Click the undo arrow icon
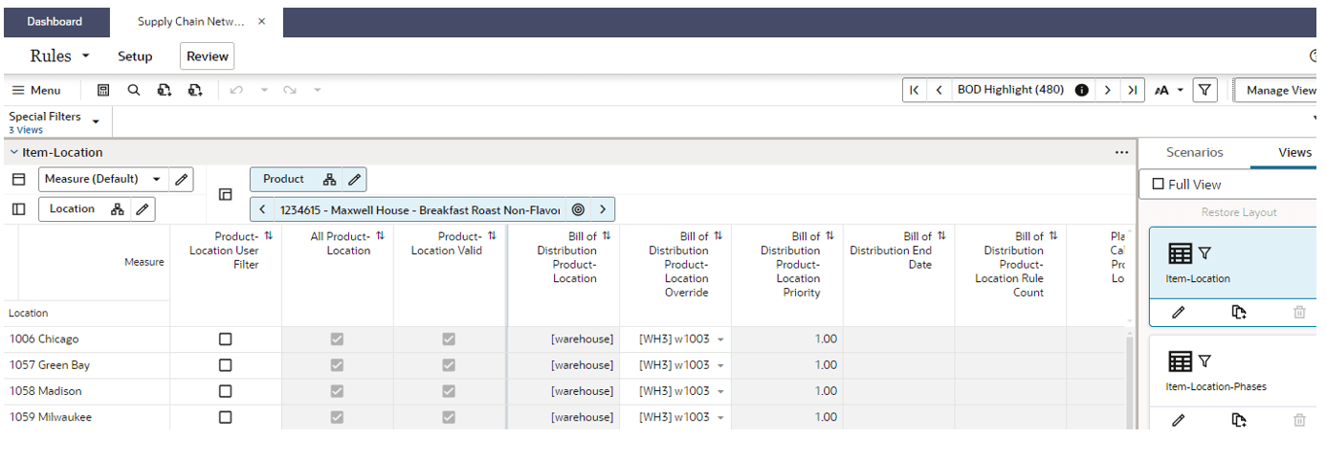 tap(236, 90)
